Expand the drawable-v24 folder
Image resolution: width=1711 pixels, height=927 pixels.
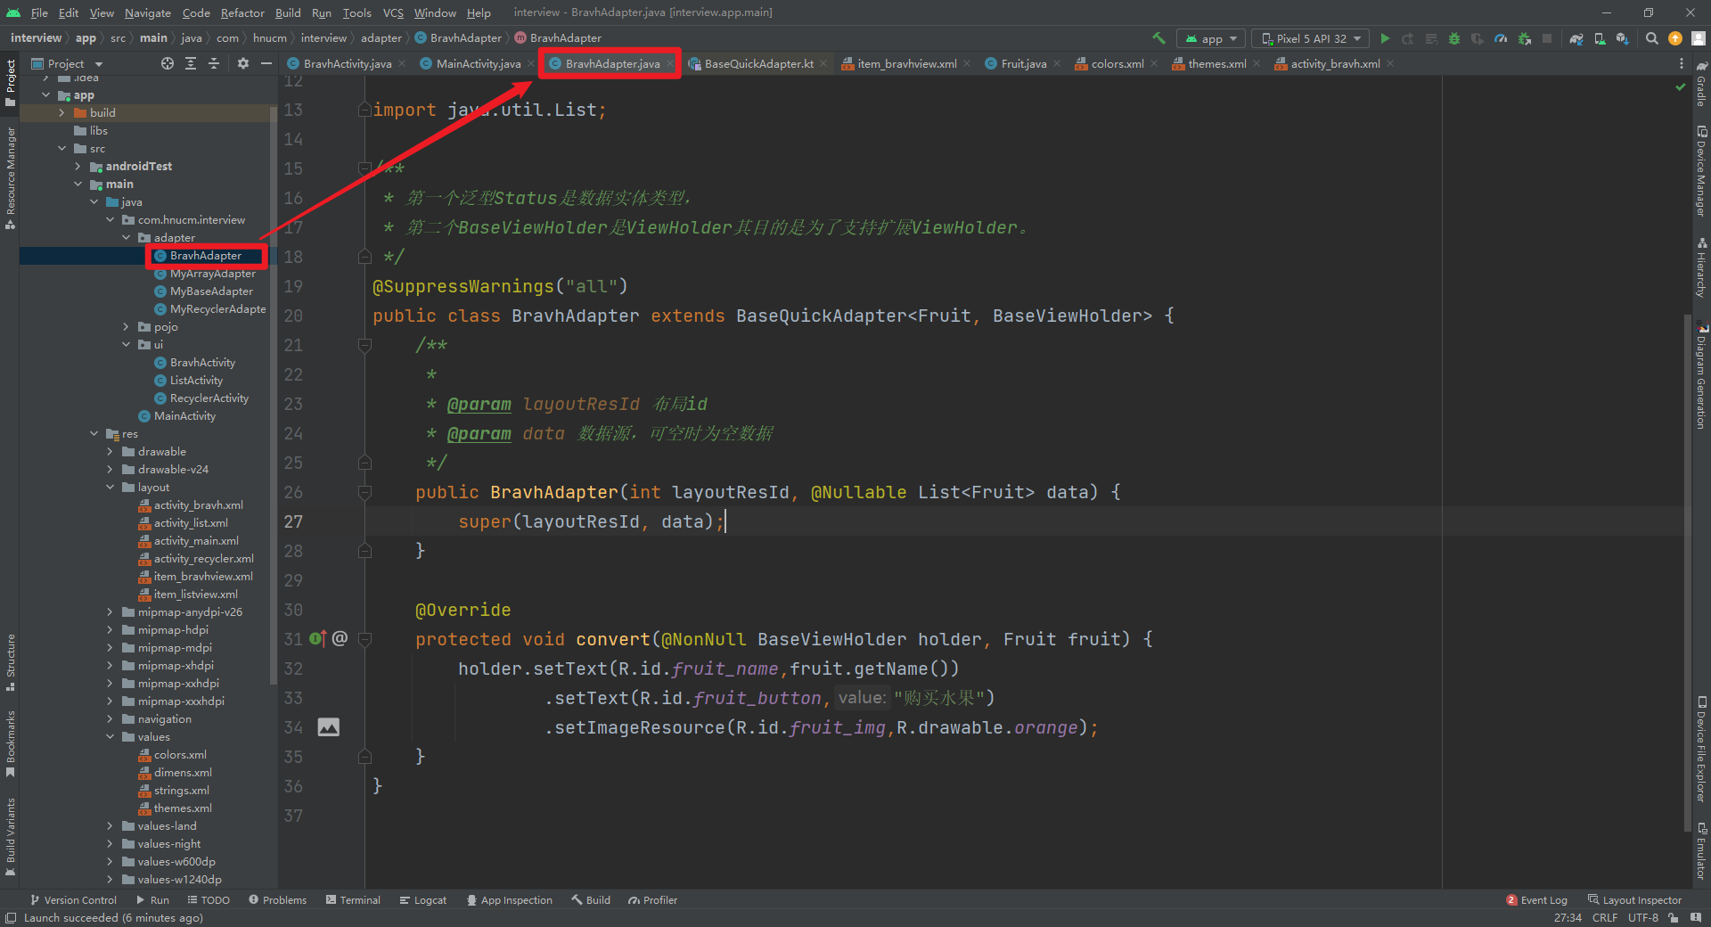(110, 469)
